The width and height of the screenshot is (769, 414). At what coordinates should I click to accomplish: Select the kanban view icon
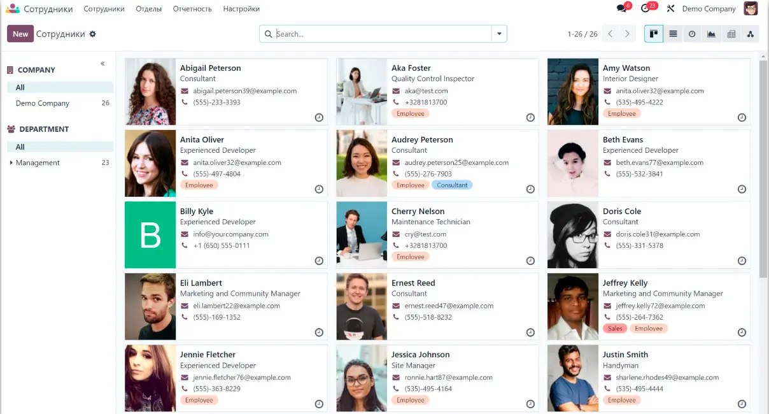(654, 34)
